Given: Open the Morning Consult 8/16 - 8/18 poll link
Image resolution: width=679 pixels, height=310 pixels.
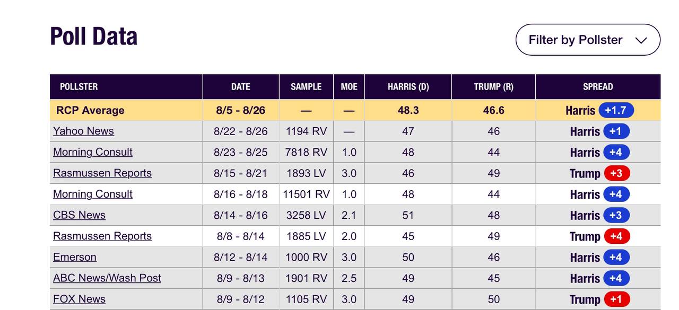Looking at the screenshot, I should pyautogui.click(x=93, y=194).
